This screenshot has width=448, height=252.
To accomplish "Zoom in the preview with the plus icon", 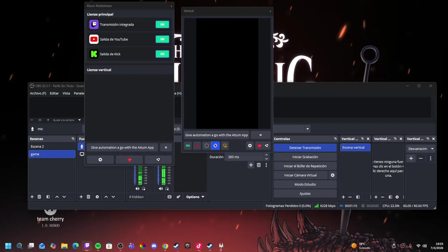I will point(48,120).
